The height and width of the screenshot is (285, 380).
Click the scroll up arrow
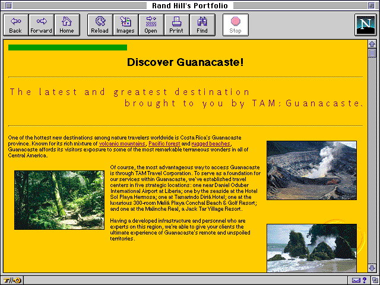coord(372,44)
